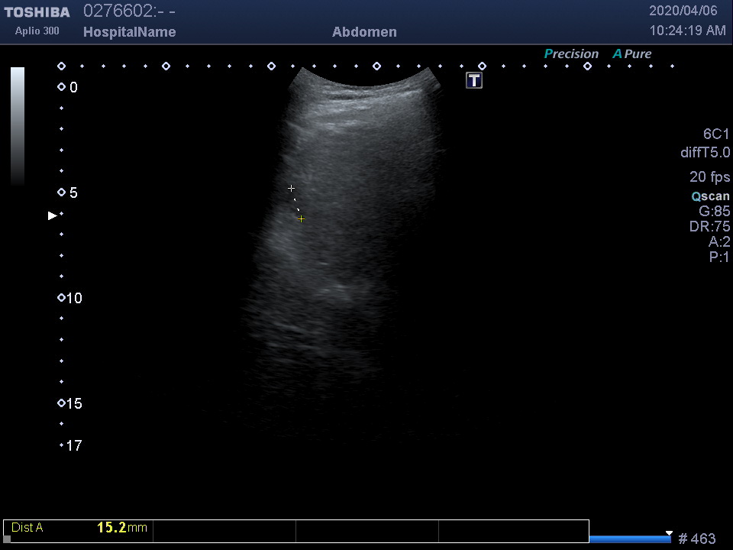Click the focus position triangle on depth scale
Screen dimensions: 733x550
52,216
